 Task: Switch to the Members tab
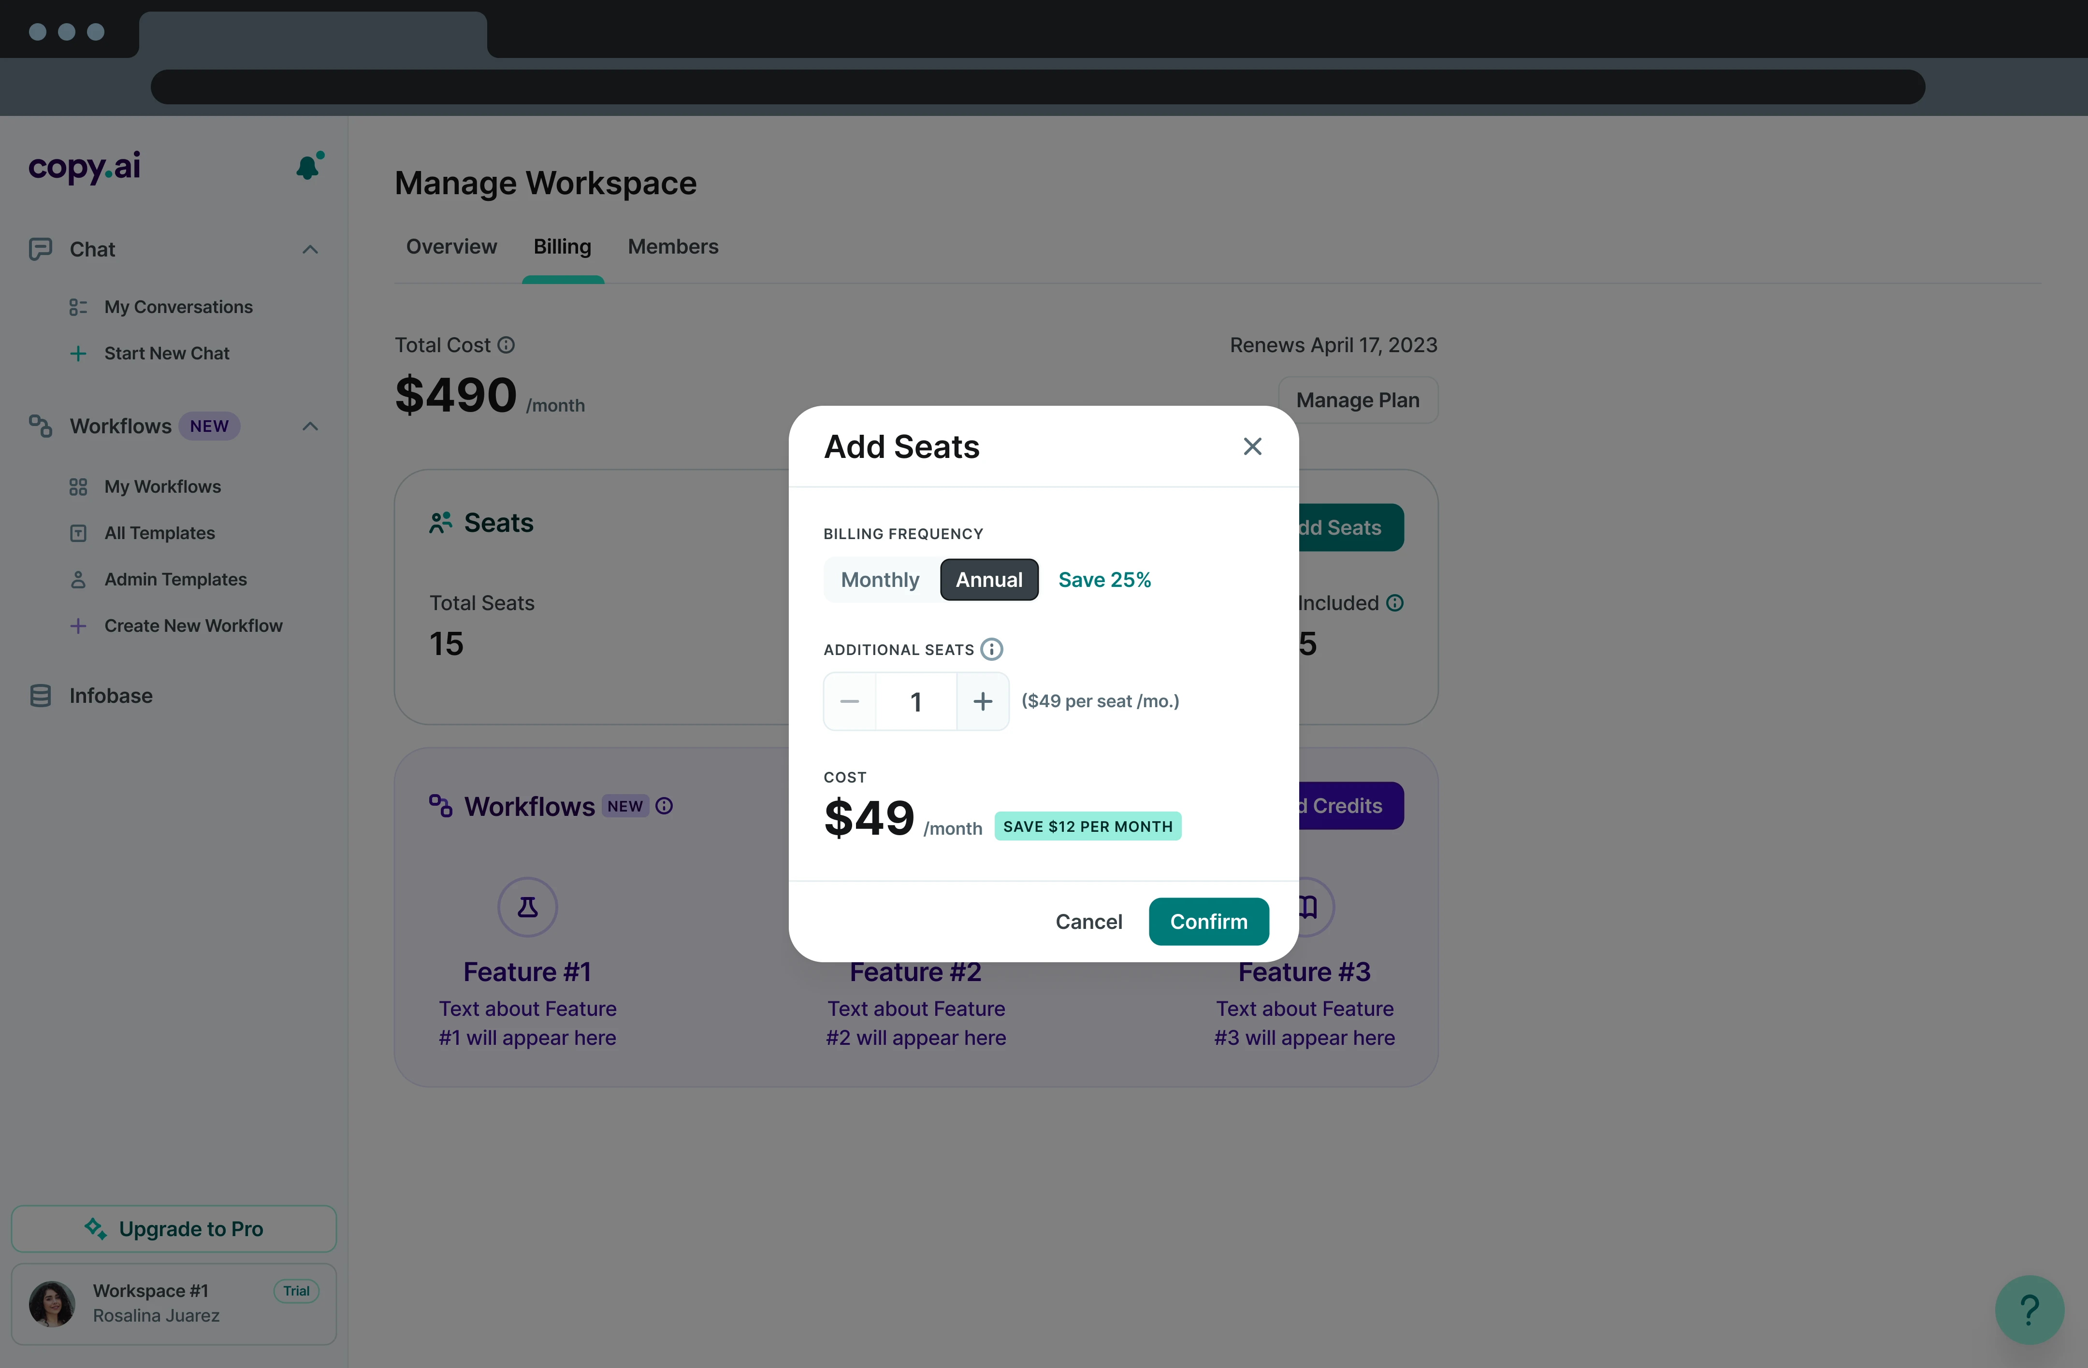673,247
